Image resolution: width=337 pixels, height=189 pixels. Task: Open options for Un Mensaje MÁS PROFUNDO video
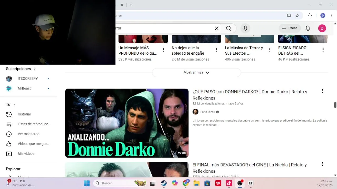(x=163, y=50)
